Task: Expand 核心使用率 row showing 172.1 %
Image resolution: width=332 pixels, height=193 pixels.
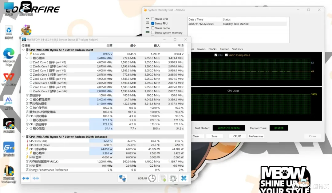Action: point(27,120)
